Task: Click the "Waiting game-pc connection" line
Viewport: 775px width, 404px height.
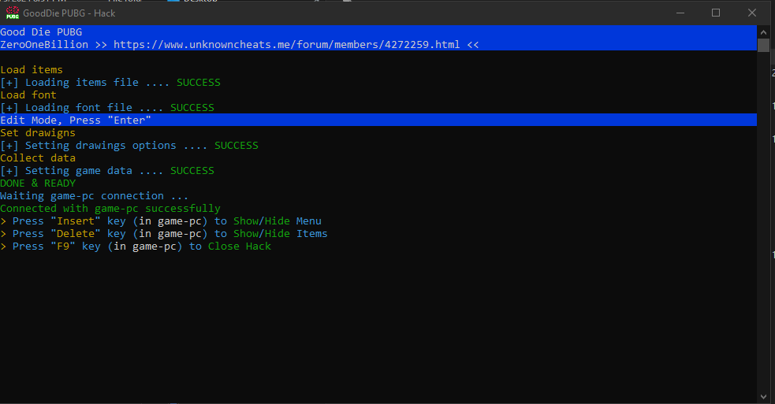Action: pos(95,196)
